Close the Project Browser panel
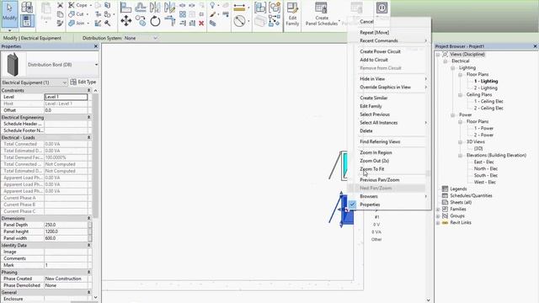Viewport: 539px width, 303px height. (x=535, y=46)
